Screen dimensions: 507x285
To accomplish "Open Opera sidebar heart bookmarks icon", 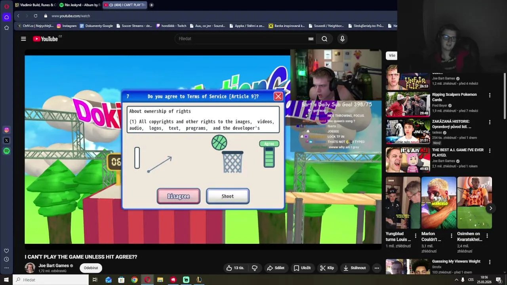I will coord(6,251).
